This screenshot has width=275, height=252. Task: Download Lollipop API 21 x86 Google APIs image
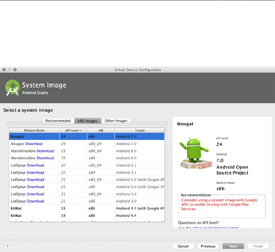35,187
